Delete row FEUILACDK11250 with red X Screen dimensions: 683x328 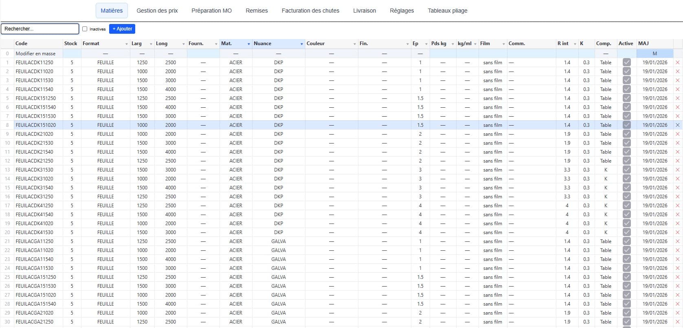(x=678, y=63)
